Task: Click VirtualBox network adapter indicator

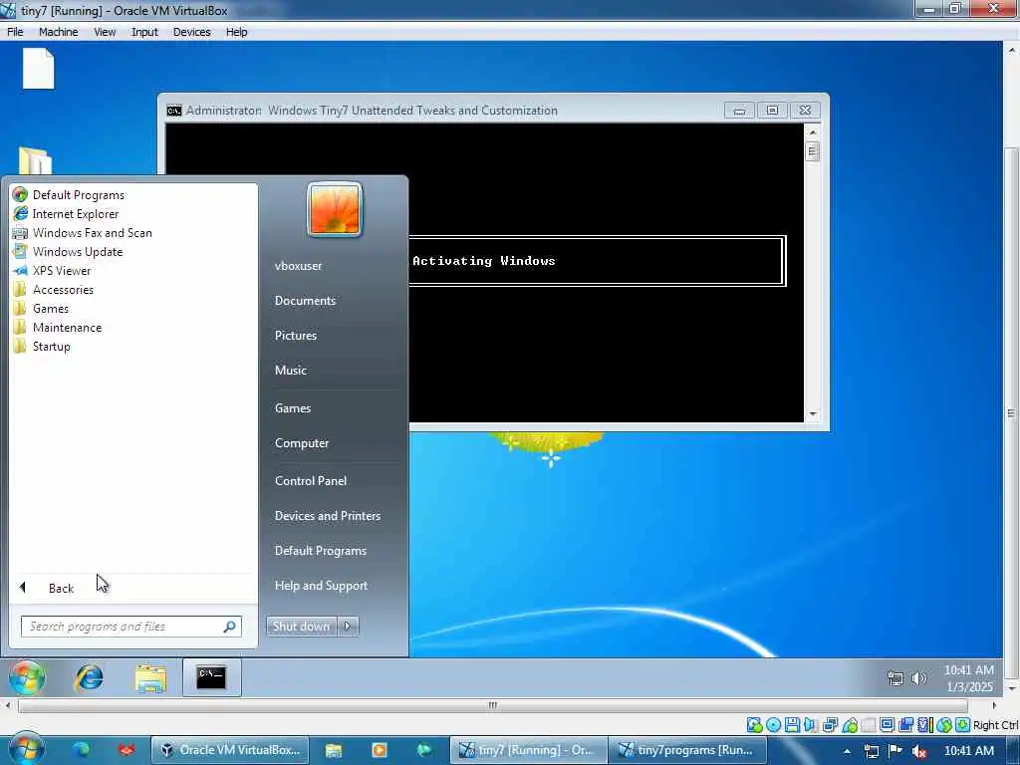Action: pos(830,725)
